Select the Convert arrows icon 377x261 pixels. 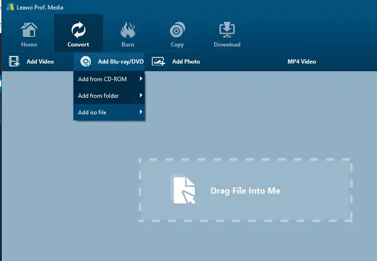[79, 30]
